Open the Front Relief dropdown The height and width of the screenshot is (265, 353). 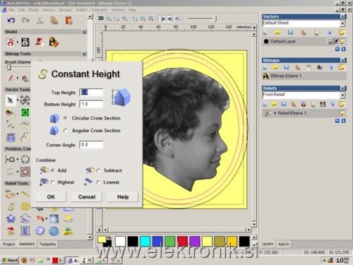click(x=342, y=95)
